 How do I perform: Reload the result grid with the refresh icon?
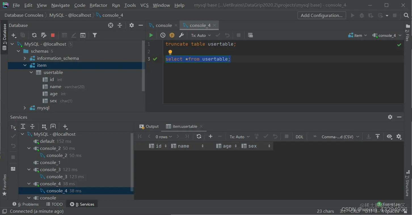click(199, 136)
